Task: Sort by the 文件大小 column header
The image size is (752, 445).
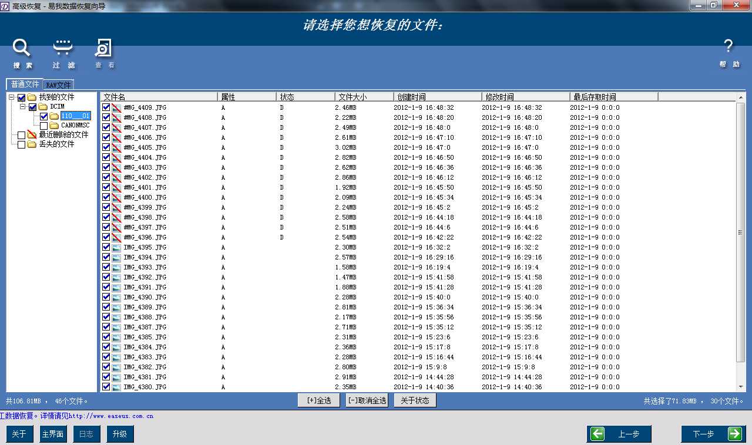Action: click(364, 97)
